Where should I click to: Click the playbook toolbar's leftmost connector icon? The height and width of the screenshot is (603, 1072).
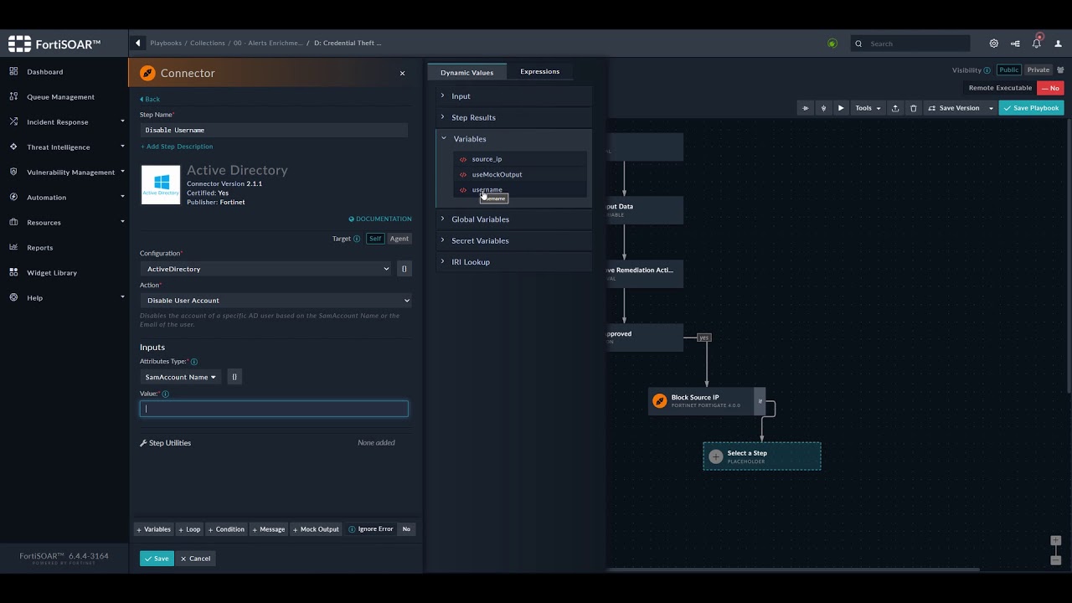805,108
